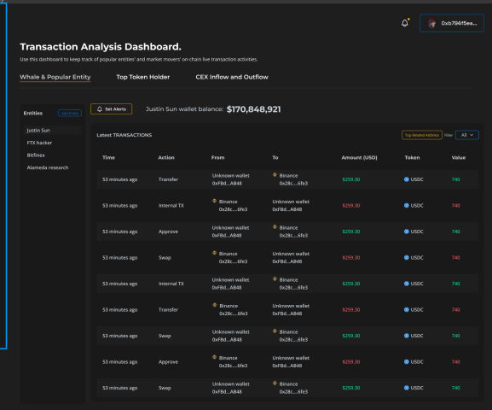
Task: Click the Token column header
Action: pos(412,157)
